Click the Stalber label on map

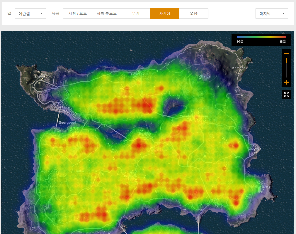[x=206, y=76]
